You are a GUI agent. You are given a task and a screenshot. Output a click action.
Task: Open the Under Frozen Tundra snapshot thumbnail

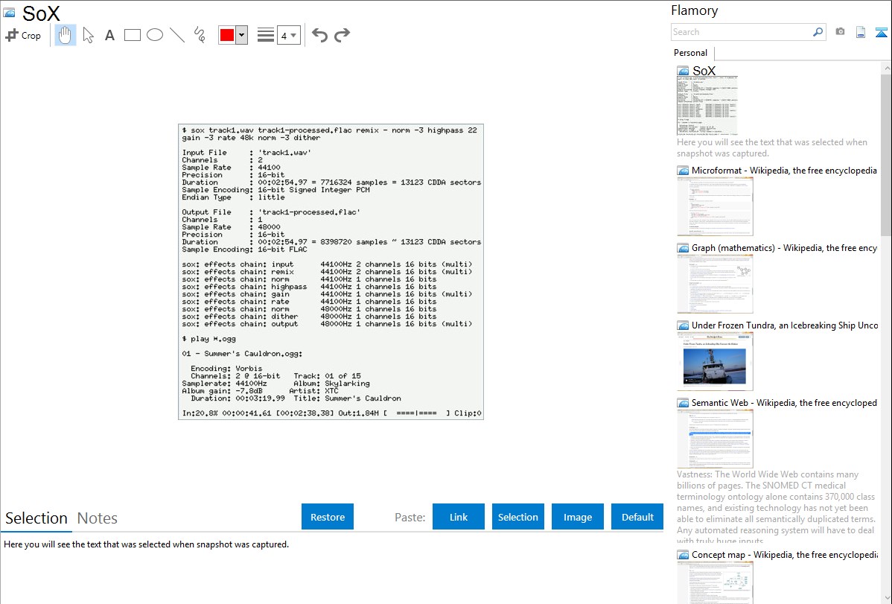pyautogui.click(x=715, y=361)
